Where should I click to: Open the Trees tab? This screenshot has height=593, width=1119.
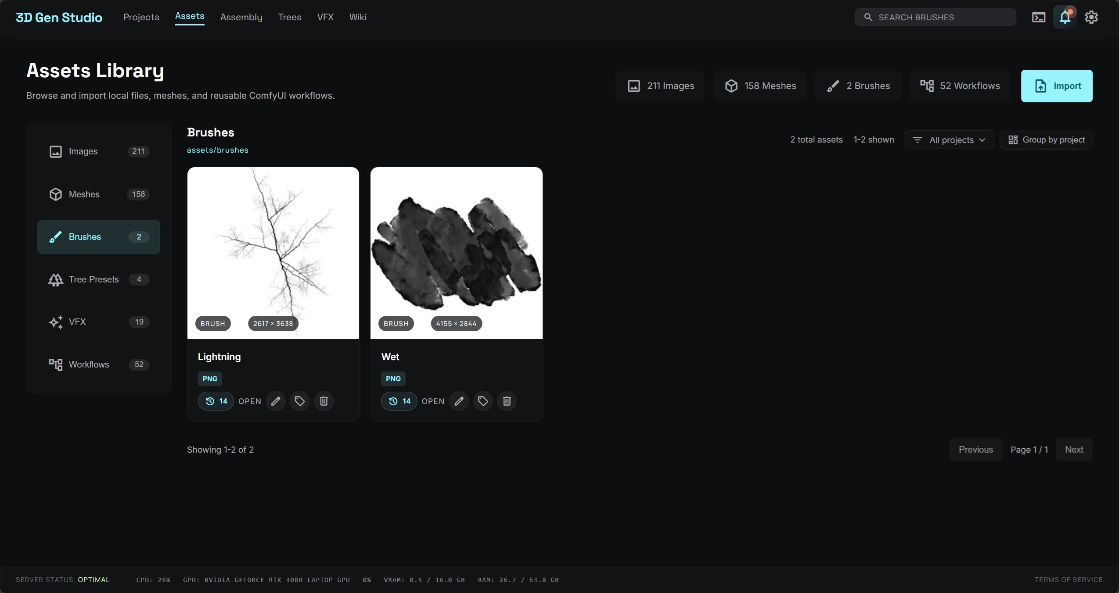click(290, 17)
